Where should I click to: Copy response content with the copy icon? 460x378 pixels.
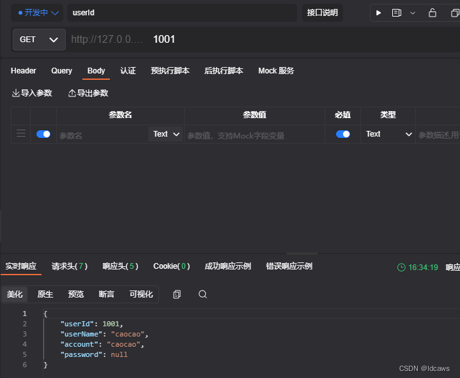(x=177, y=294)
